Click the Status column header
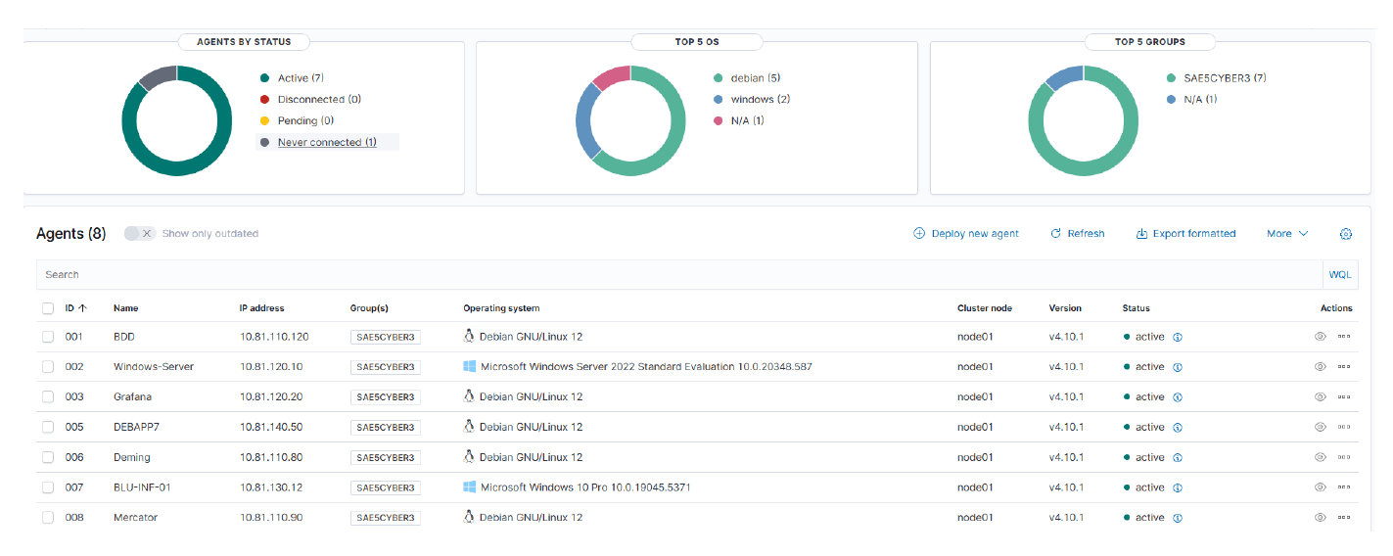This screenshot has width=1393, height=556. pos(1136,308)
